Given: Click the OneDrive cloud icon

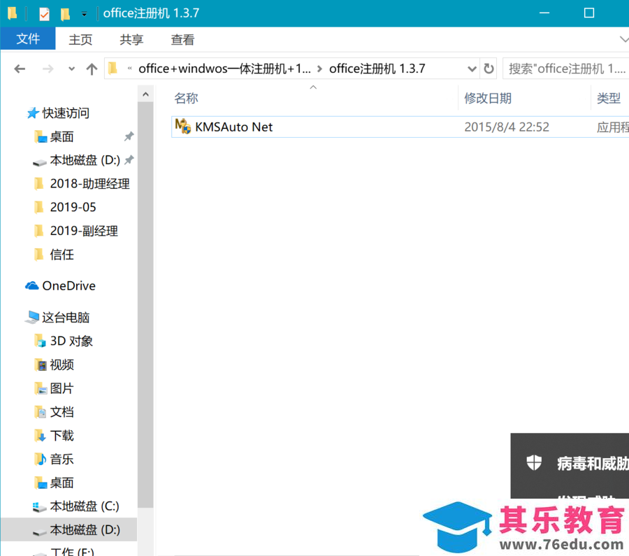Looking at the screenshot, I should coord(32,286).
